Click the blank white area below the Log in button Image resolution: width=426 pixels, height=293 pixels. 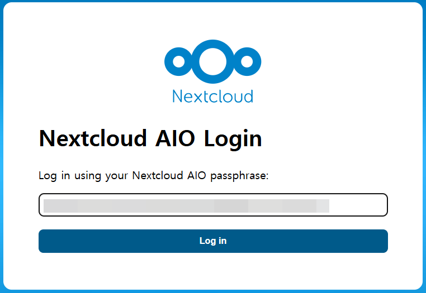coord(212,271)
